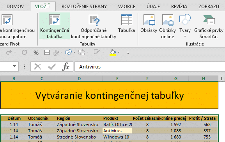Select column C header
This screenshot has width=225, height=142.
point(42,79)
